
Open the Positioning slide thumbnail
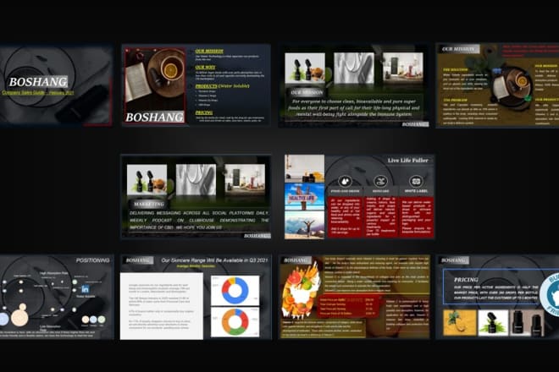[x=57, y=297]
